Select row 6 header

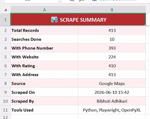pos(5,66)
